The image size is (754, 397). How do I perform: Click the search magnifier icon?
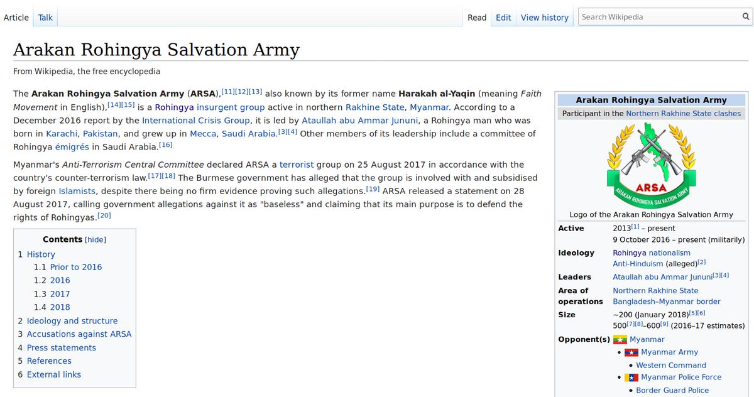point(746,17)
